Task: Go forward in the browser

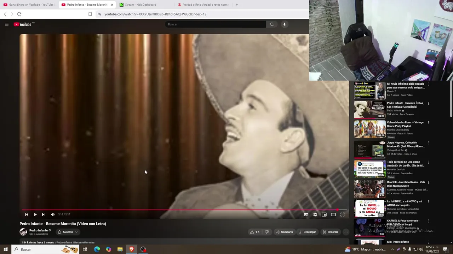Action: click(12, 14)
